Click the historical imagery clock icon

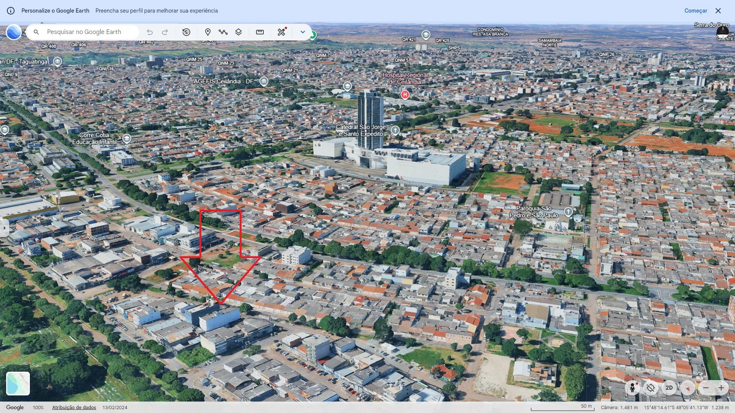(187, 32)
